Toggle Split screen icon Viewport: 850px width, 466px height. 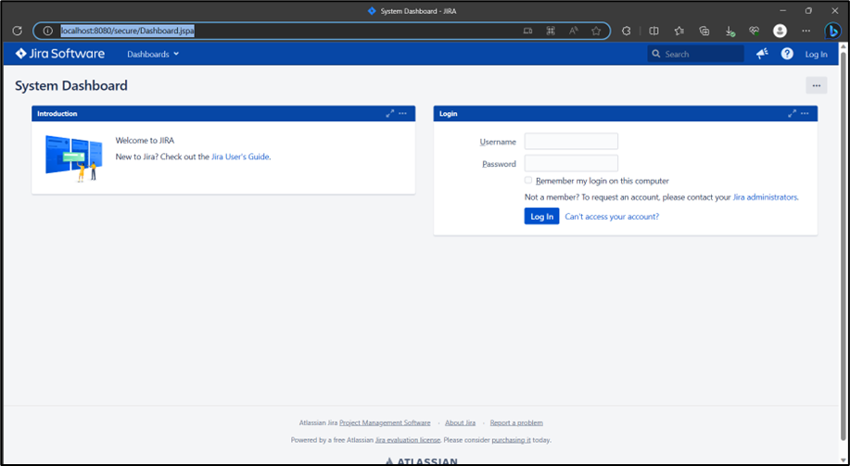coord(653,31)
